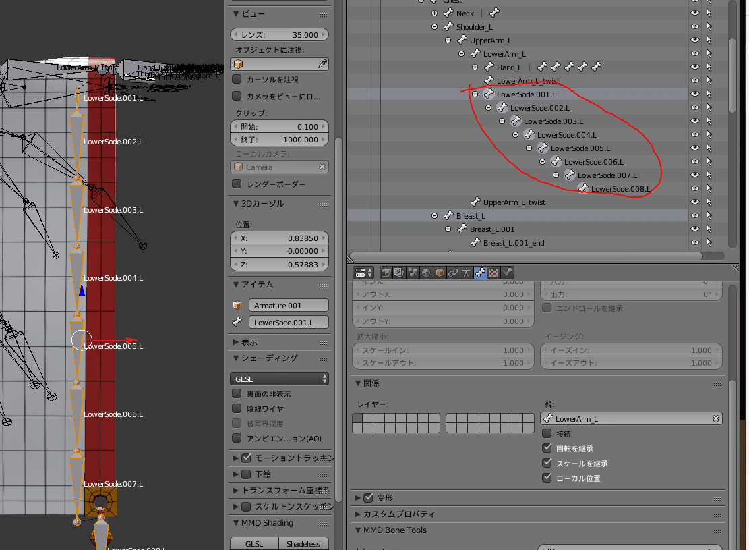The height and width of the screenshot is (550, 749).
Task: Collapse the 関係 panel
Action: pos(357,383)
